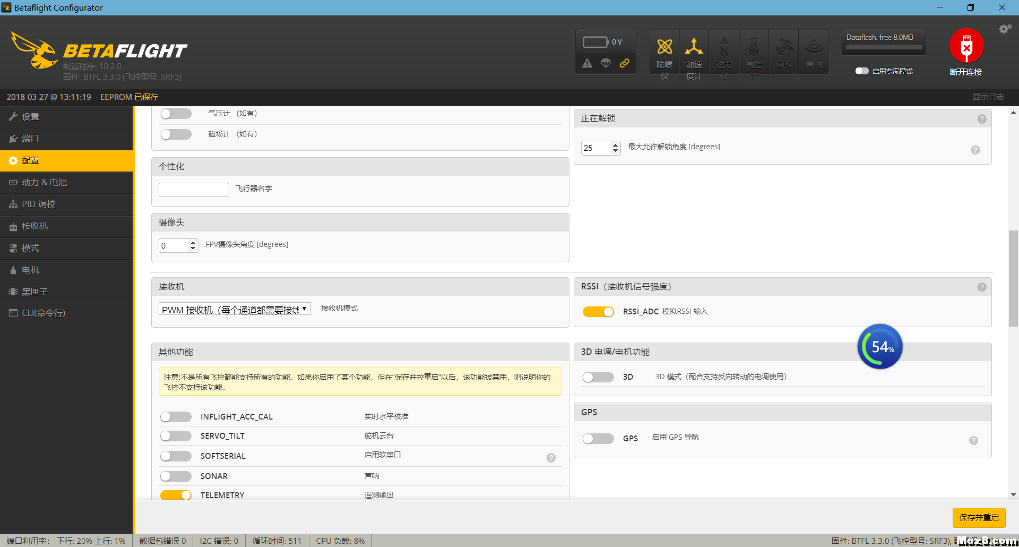Click the I2C 错误: 0 status entry
Image resolution: width=1019 pixels, height=547 pixels.
pos(219,541)
